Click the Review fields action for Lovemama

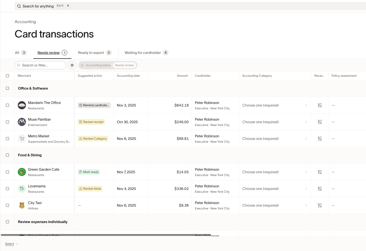point(90,189)
